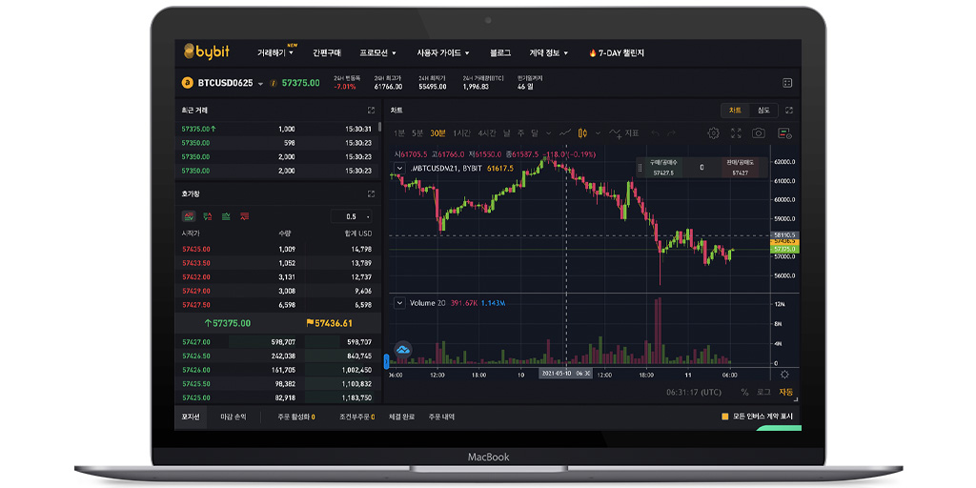Open the 마감 손익 tab
The width and height of the screenshot is (976, 488).
pos(234,417)
